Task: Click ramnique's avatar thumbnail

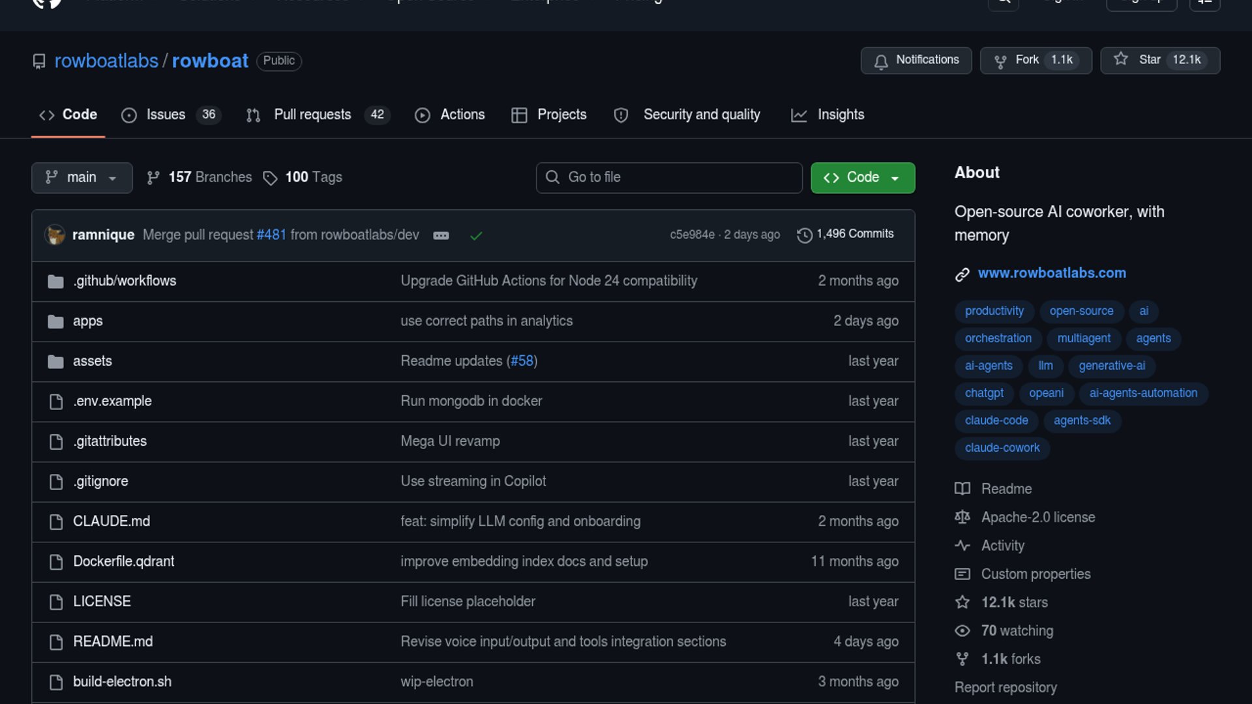Action: point(55,235)
